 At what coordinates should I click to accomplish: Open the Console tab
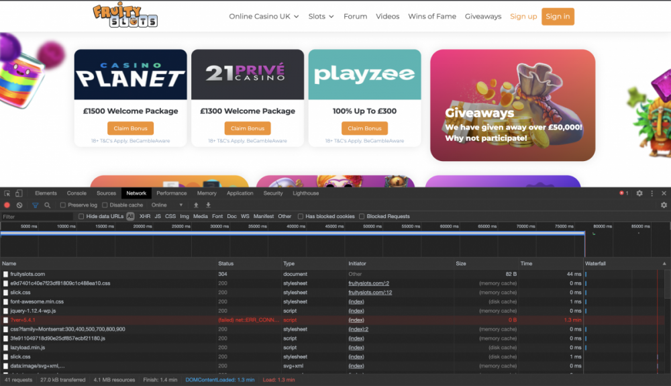(x=76, y=193)
